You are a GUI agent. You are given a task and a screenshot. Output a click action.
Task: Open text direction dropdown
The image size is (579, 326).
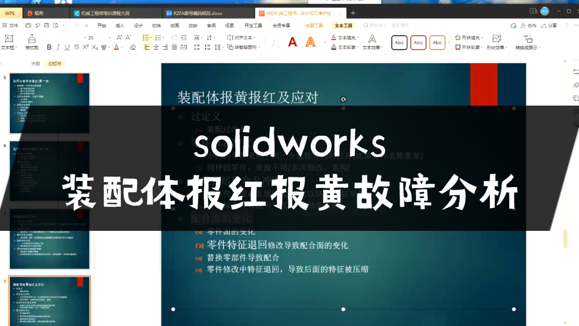click(211, 38)
